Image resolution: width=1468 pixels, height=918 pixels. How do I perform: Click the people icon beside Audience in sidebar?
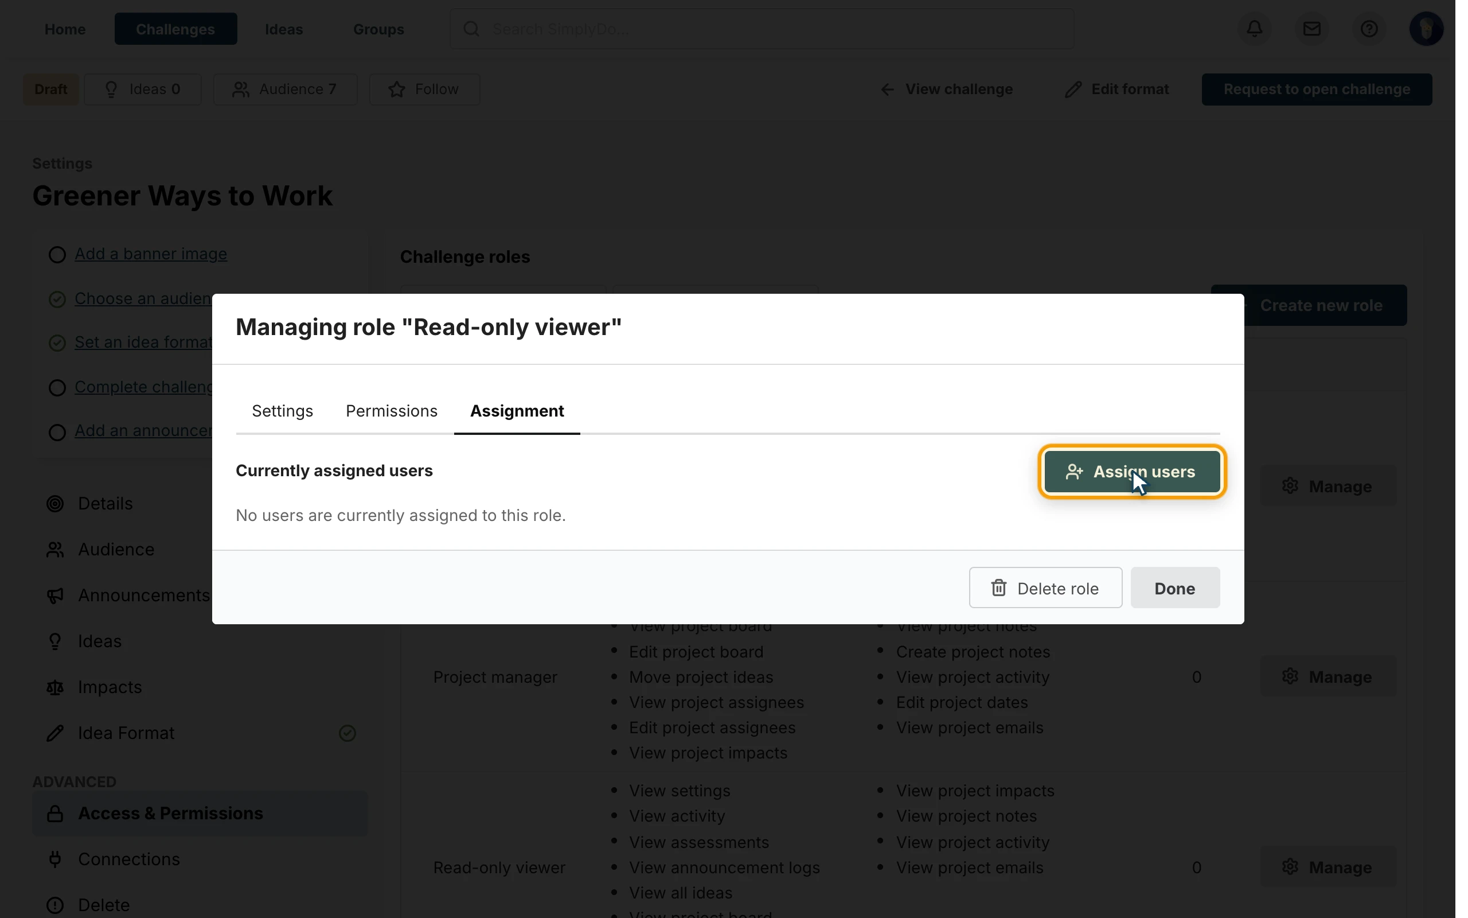(55, 550)
